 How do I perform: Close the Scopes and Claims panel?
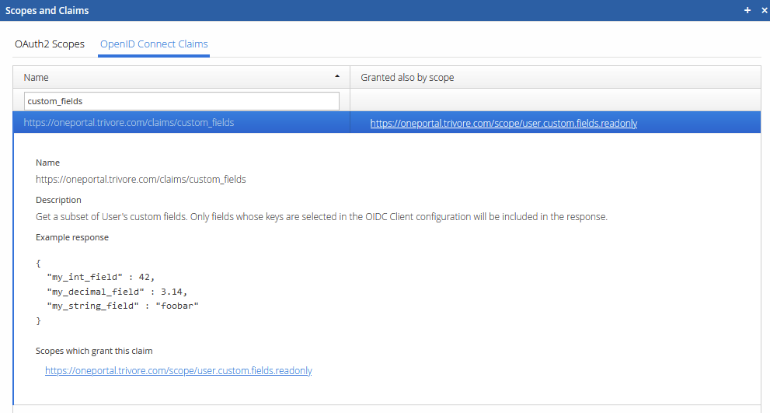(761, 11)
